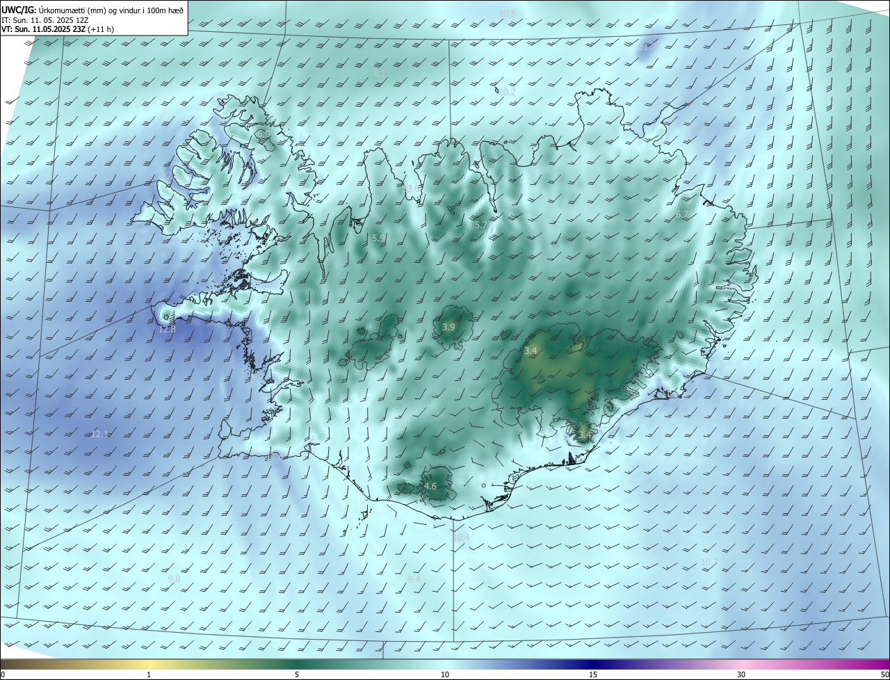
Task: Click the 30 tick label on the color scale
Action: [741, 674]
